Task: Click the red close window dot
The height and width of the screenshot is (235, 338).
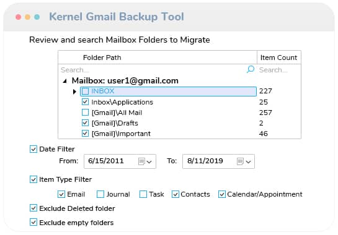Action: [x=19, y=17]
